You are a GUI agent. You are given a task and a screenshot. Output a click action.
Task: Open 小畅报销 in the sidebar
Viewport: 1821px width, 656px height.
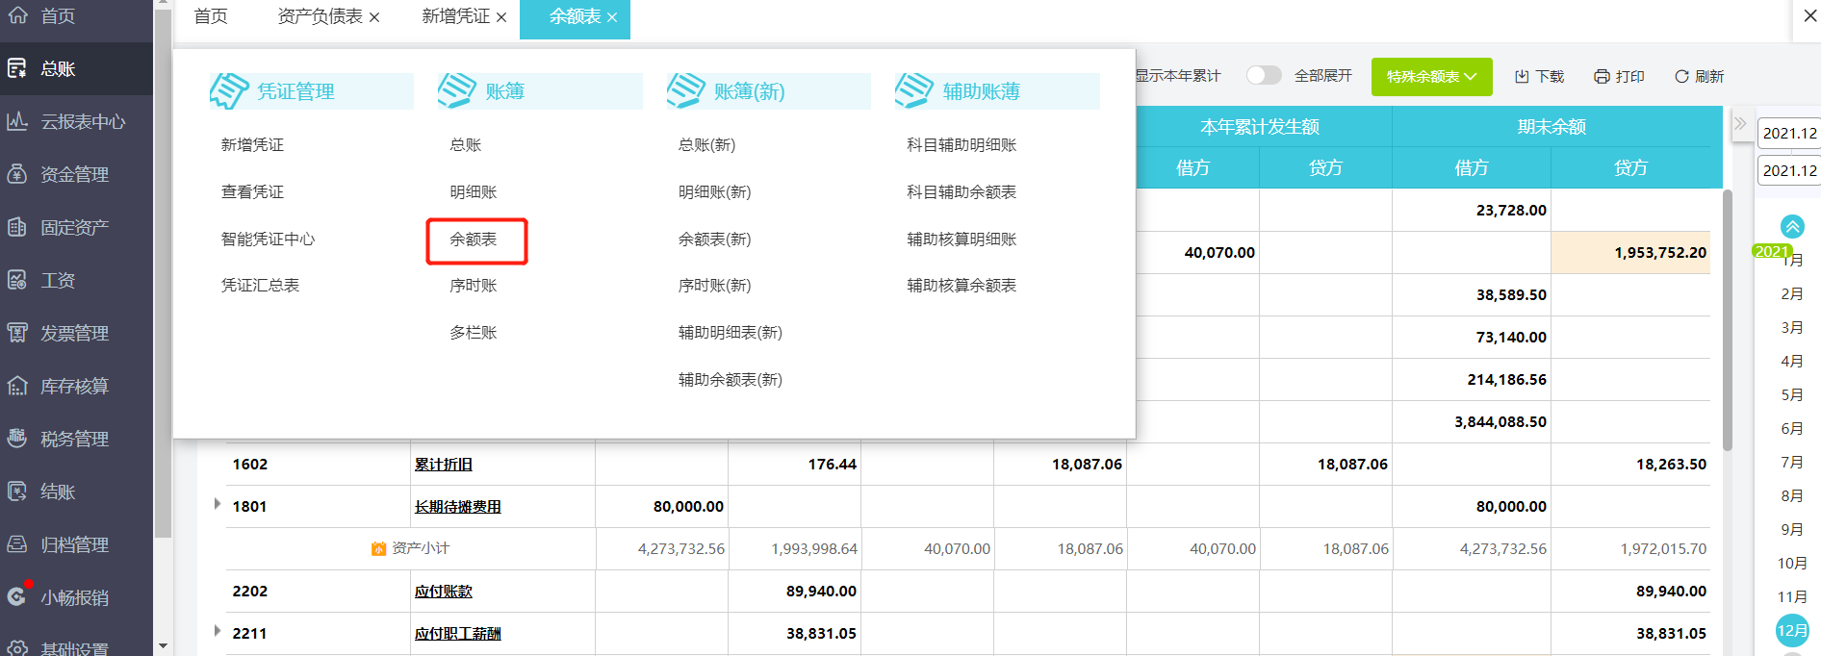pos(73,598)
